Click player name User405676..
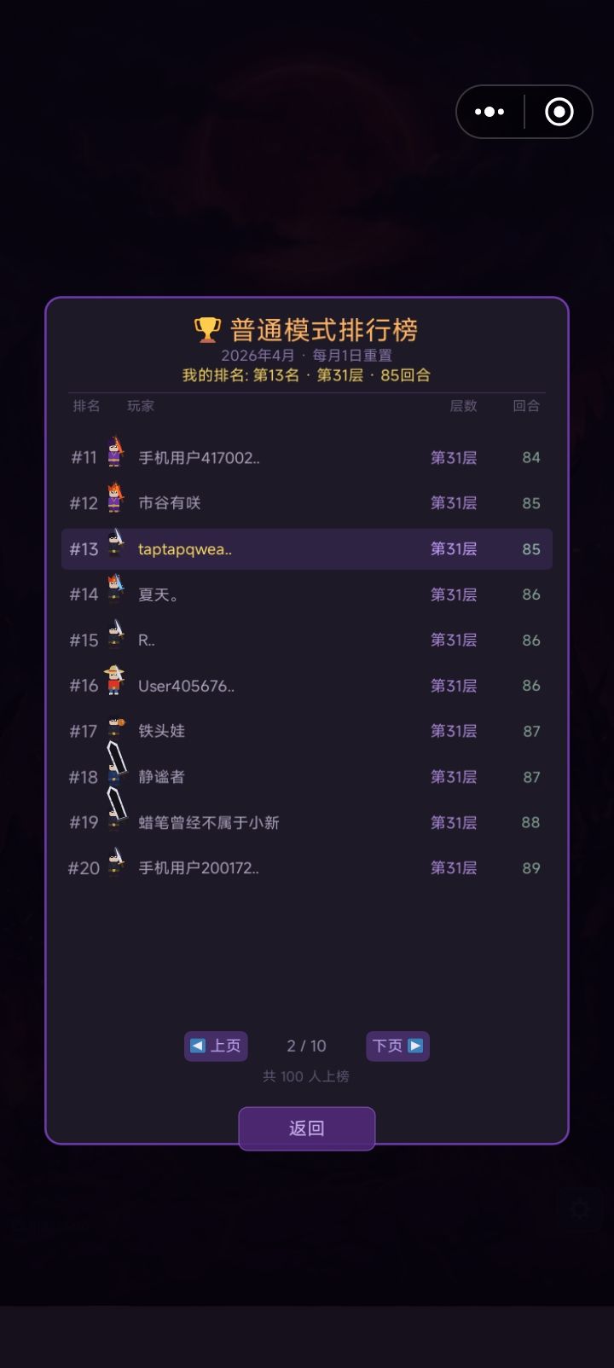614x1368 pixels. point(186,686)
